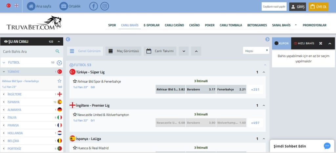Collapse the İspanya - LaLiga section
This screenshot has width=336, height=153.
pyautogui.click(x=264, y=139)
